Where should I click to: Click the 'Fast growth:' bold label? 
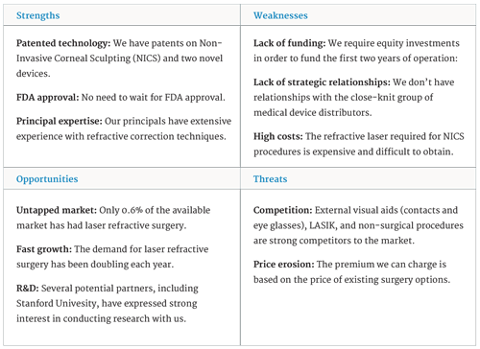pos(44,249)
